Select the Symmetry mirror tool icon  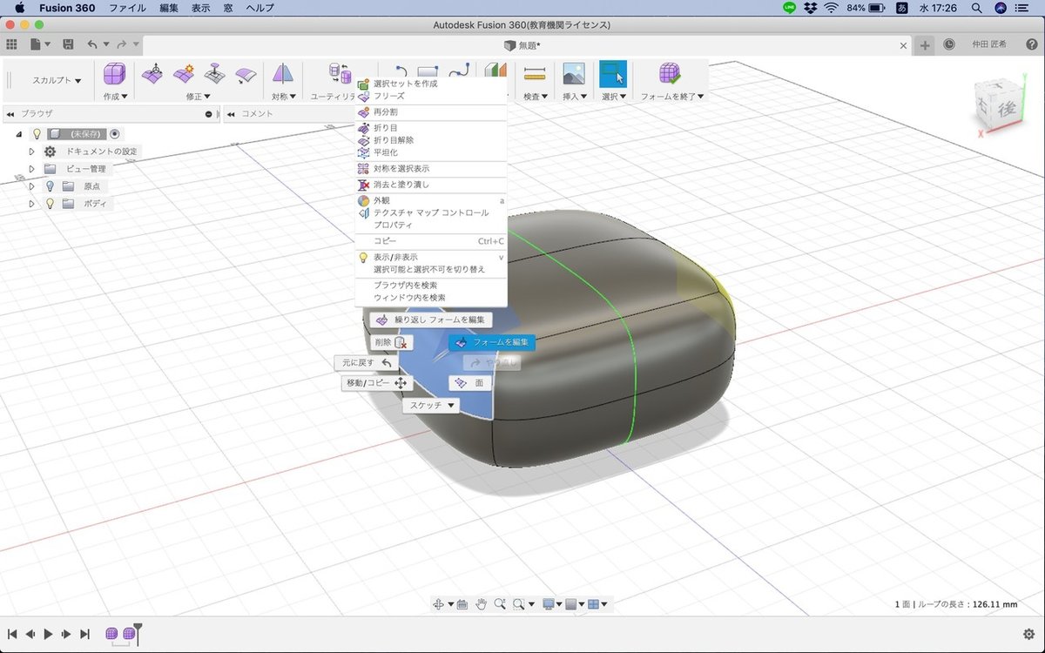coord(283,74)
